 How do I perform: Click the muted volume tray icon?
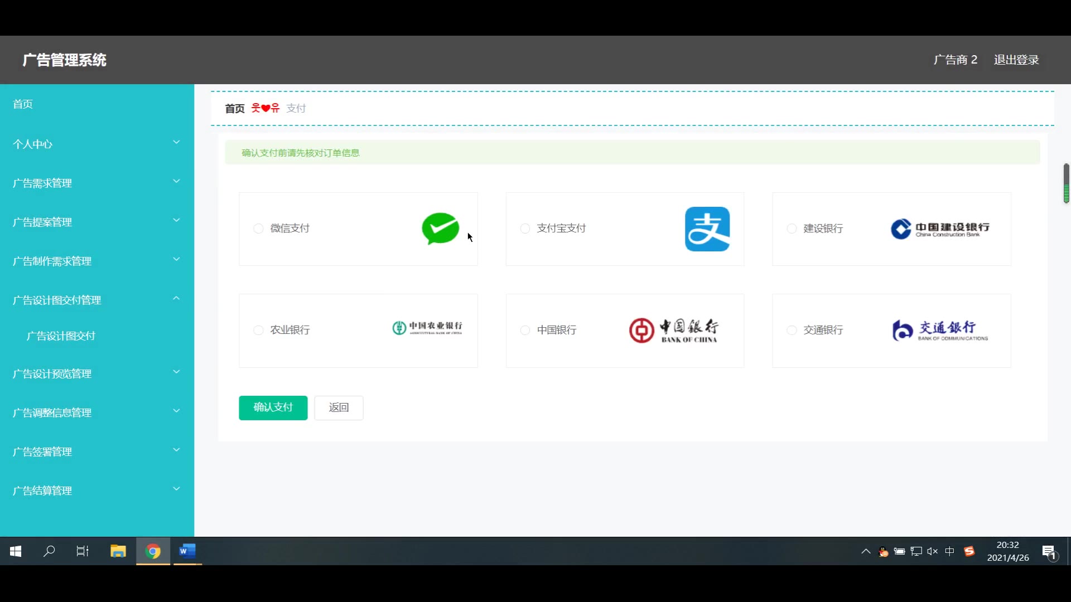pyautogui.click(x=933, y=551)
